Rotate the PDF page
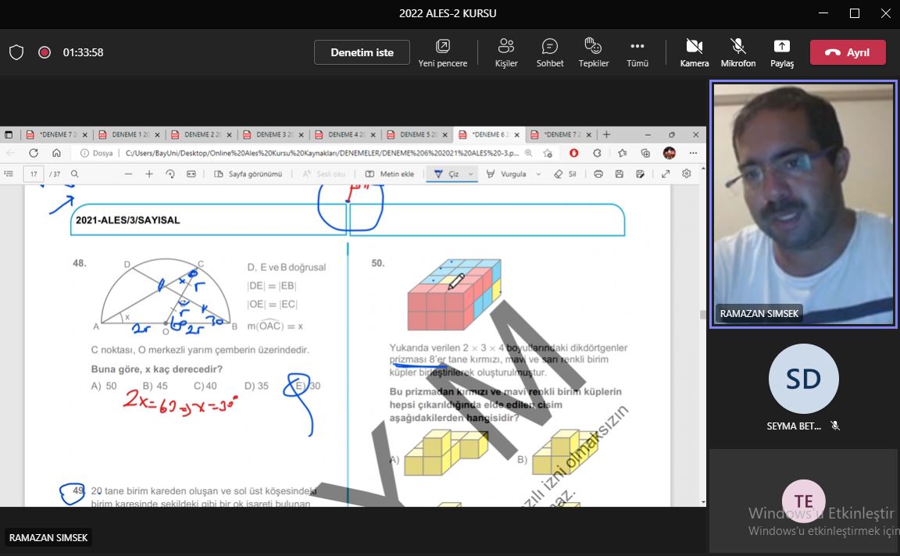This screenshot has height=556, width=900. point(170,174)
